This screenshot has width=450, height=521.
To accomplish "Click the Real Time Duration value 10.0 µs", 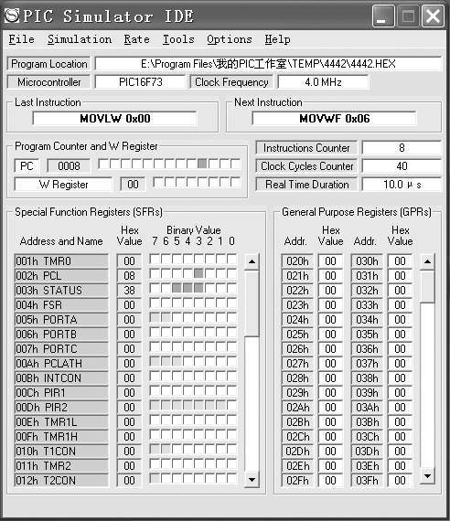I will click(x=402, y=184).
